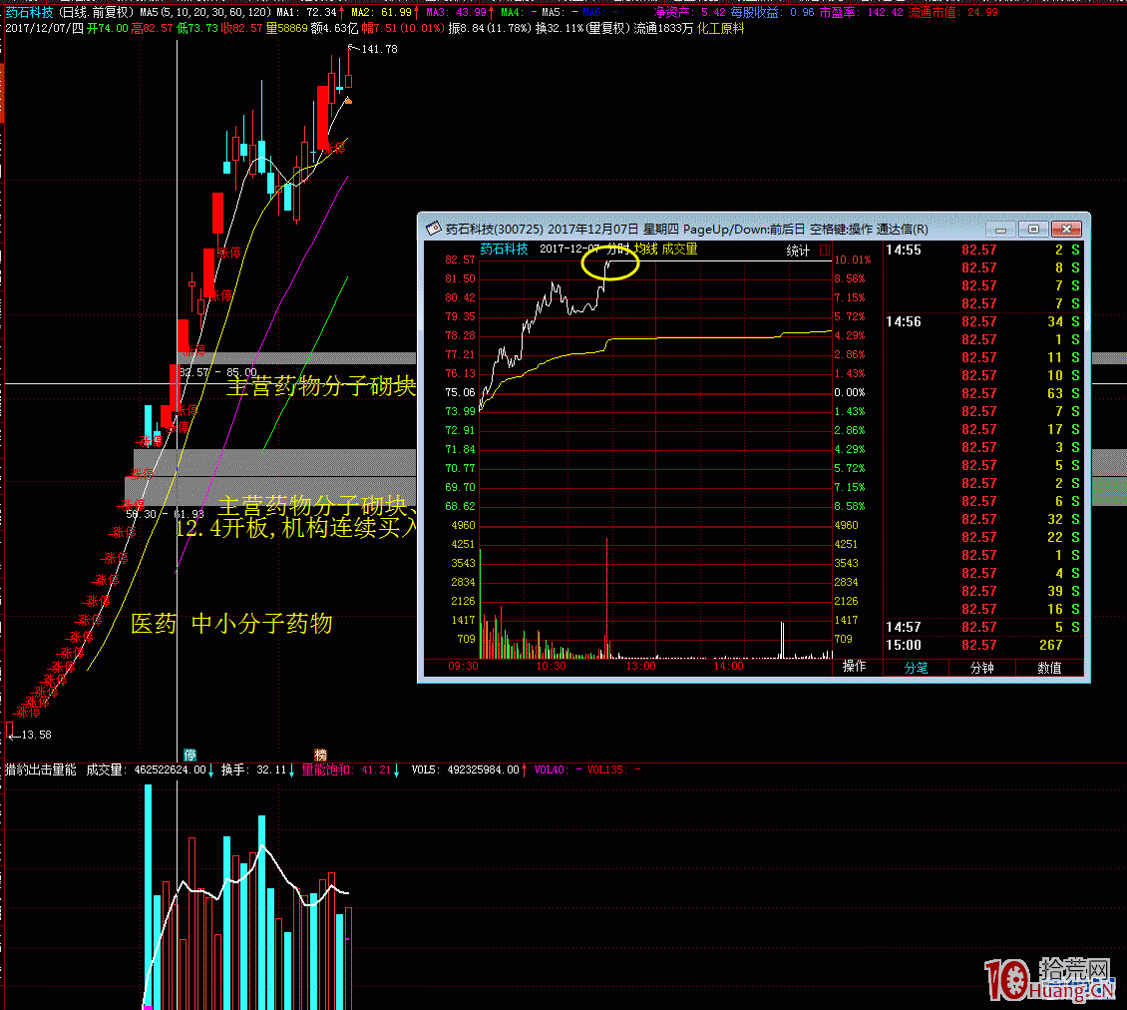The image size is (1127, 1010).
Task: Click the MA5 (5,10,20,30,60,120) indicator label
Action: click(x=204, y=12)
